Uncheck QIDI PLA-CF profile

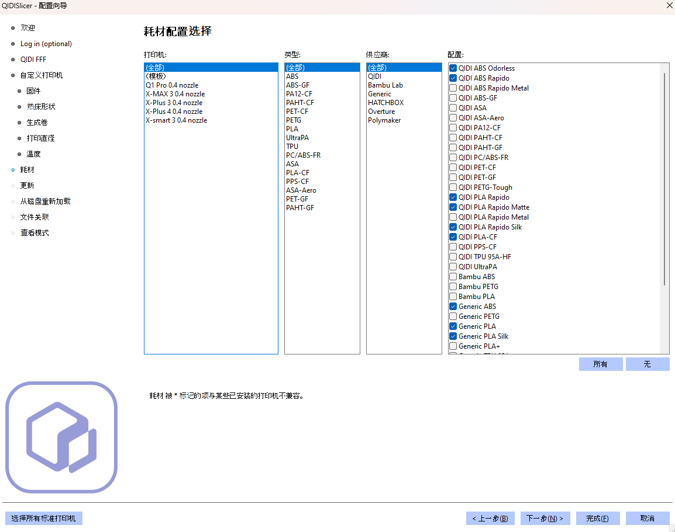pyautogui.click(x=453, y=237)
